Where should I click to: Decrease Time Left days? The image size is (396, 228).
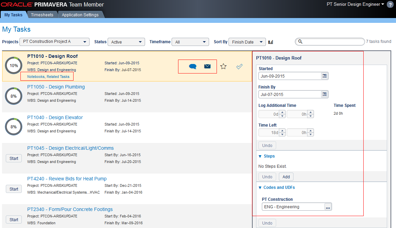coord(282,134)
